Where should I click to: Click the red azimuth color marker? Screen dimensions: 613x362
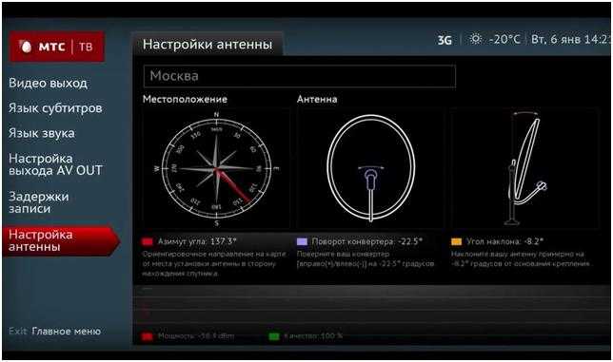148,242
